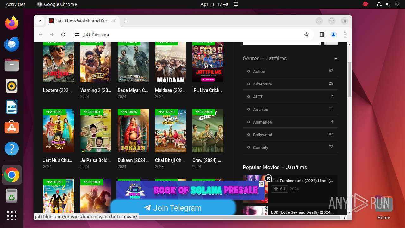Close the Jattfilms tab
405x228 pixels.
115,21
